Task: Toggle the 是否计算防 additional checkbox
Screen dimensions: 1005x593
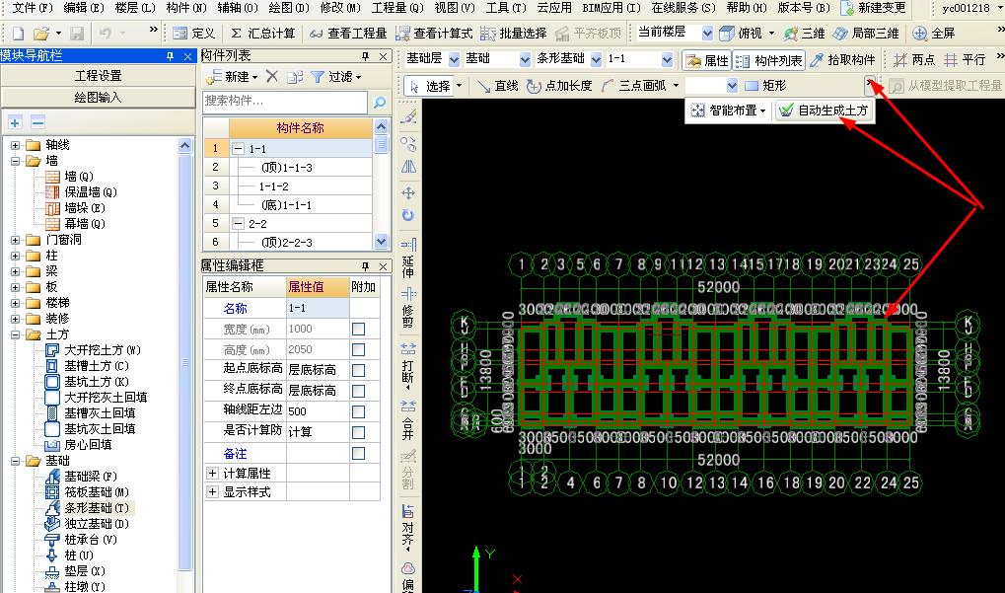Action: [x=359, y=432]
